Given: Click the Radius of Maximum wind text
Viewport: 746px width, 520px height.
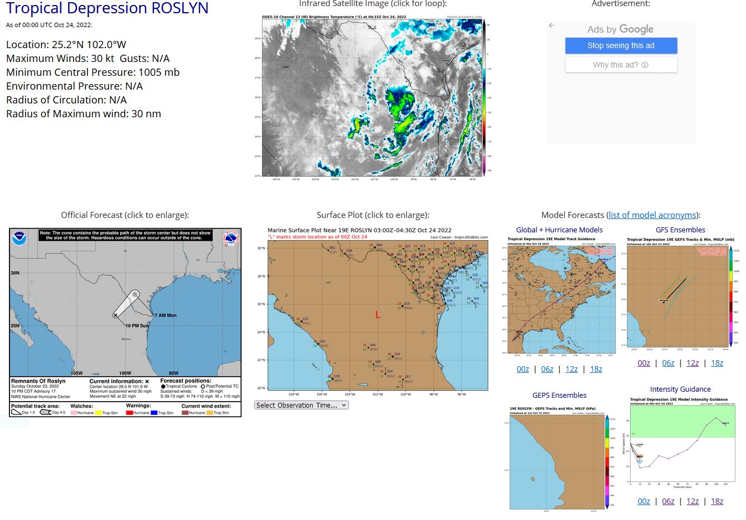Looking at the screenshot, I should pos(84,113).
